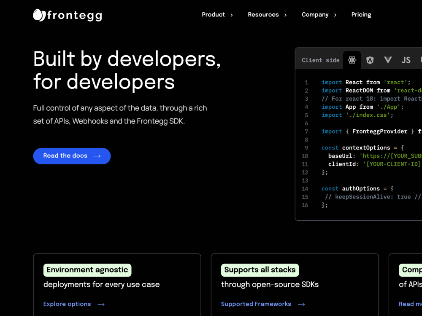The height and width of the screenshot is (316, 422).
Task: Click the Client side label
Action: [321, 60]
